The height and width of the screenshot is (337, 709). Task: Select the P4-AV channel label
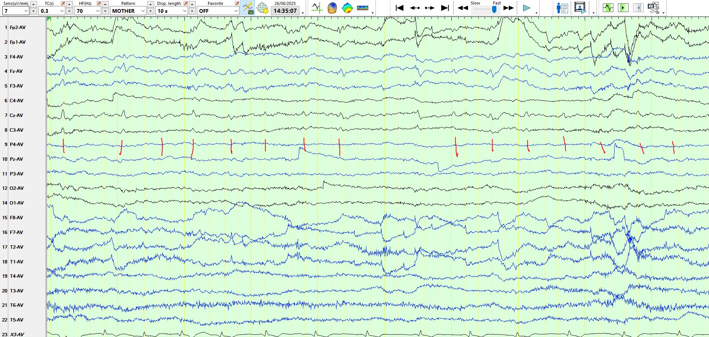coord(17,145)
